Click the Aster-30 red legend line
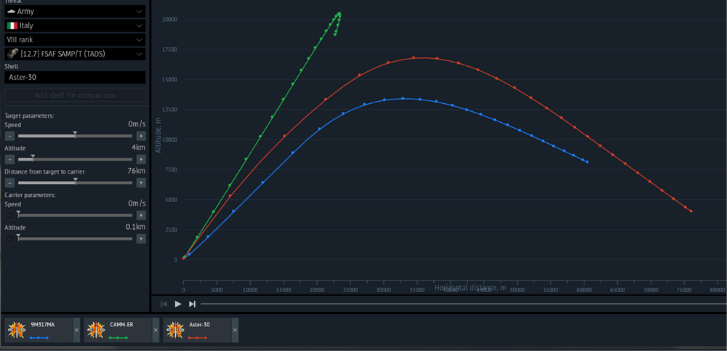The width and height of the screenshot is (727, 351). click(x=198, y=337)
